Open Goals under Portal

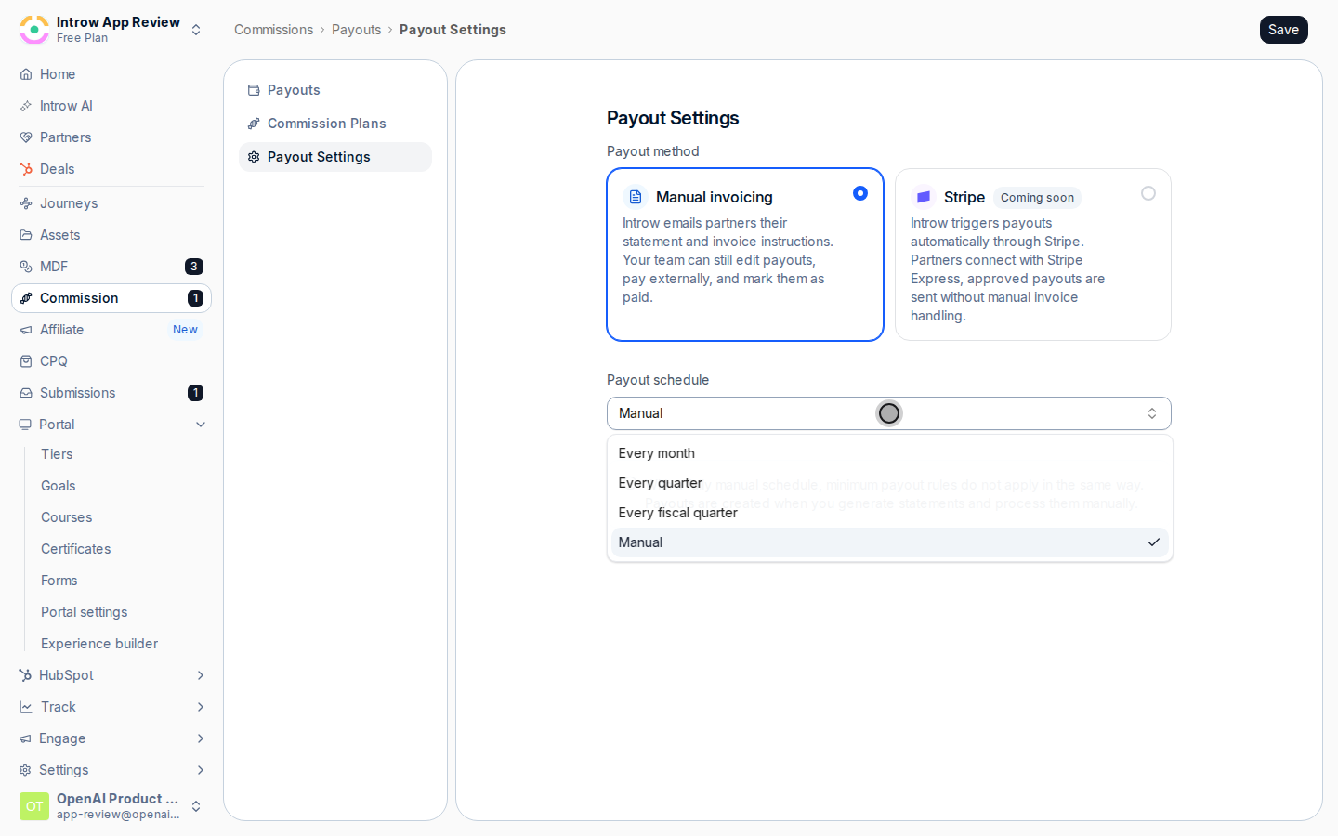pos(59,486)
